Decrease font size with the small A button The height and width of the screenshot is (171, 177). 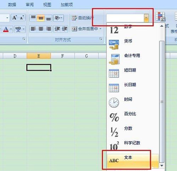(22, 18)
